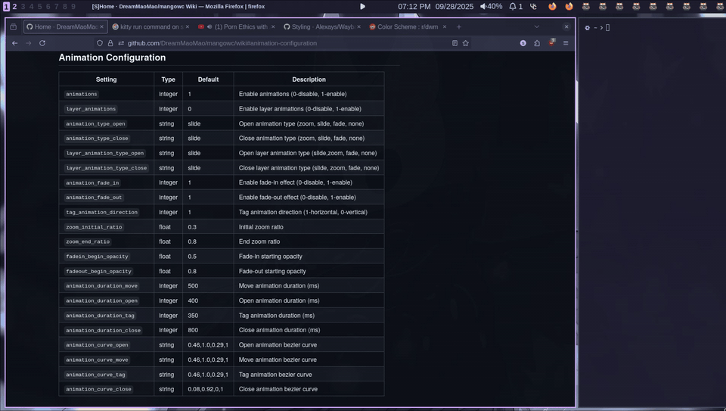The width and height of the screenshot is (726, 411).
Task: Open the tracking protection shield panel
Action: coord(100,43)
